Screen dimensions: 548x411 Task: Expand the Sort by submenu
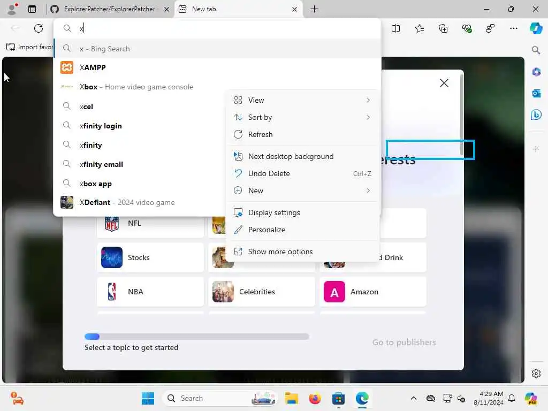(302, 117)
